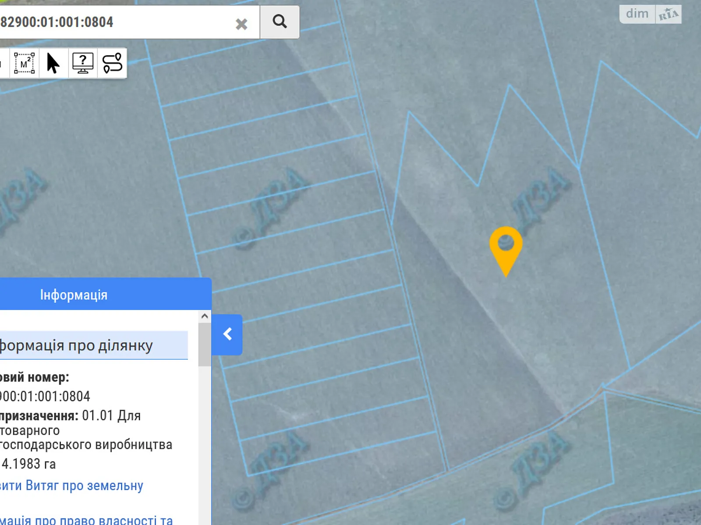Collapse the info panel with the blue chevron

coord(227,335)
